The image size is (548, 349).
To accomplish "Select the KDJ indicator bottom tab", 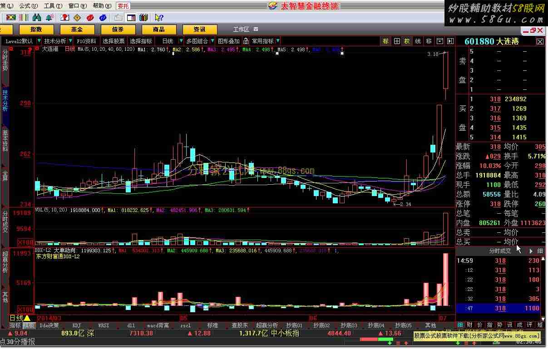I will pos(77,325).
